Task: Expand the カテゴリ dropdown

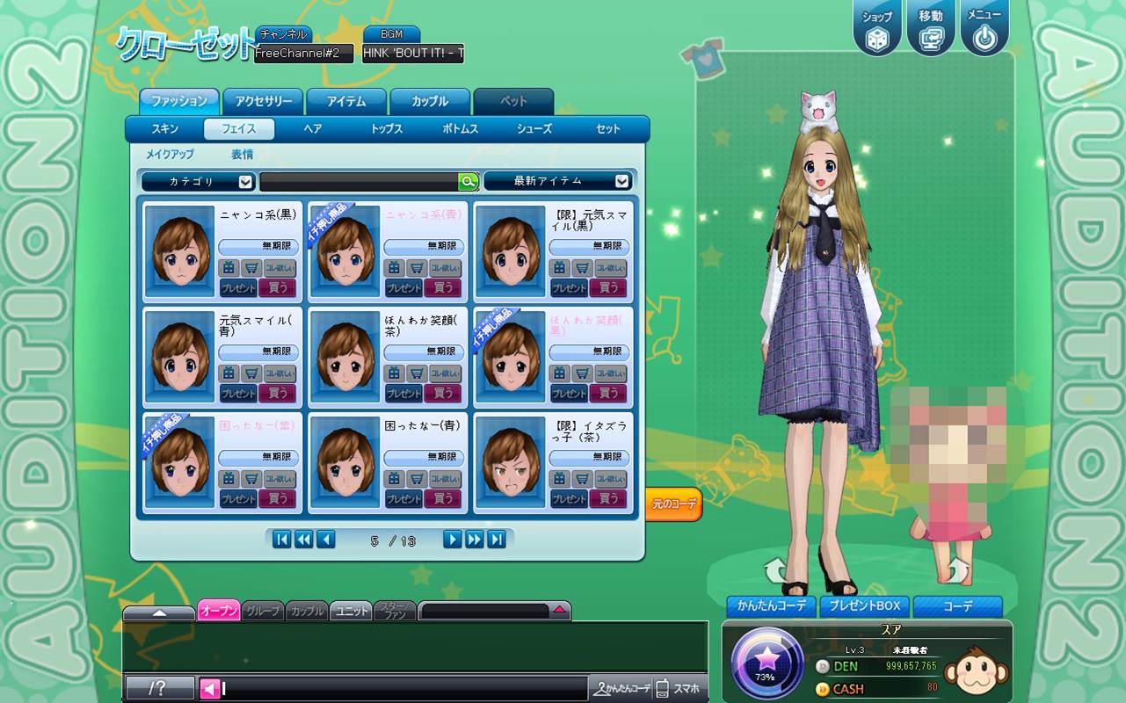Action: 199,181
